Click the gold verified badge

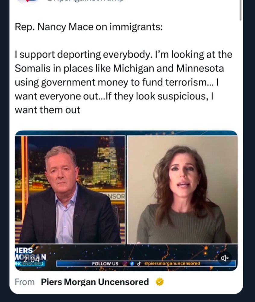pyautogui.click(x=159, y=282)
